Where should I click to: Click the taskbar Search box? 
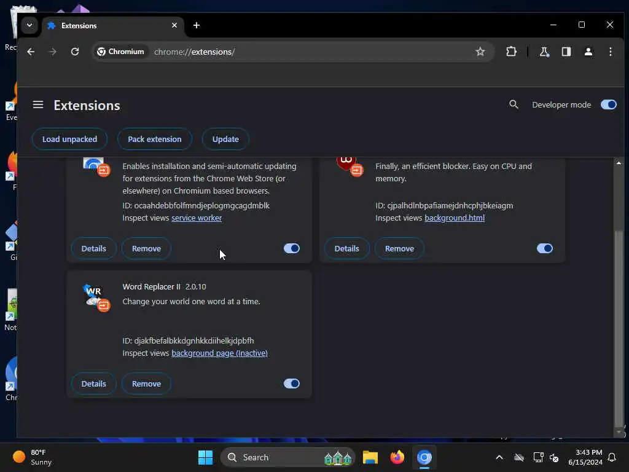[288, 457]
